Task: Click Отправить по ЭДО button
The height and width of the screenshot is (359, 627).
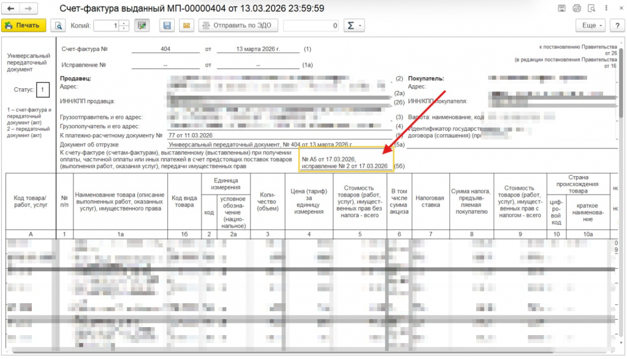Action: [x=238, y=26]
